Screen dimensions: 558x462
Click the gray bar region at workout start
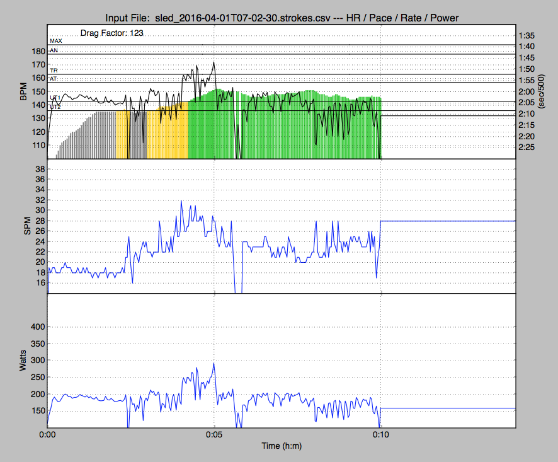coord(88,136)
